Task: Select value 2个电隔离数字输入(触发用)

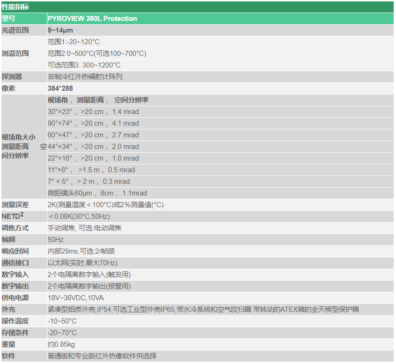Action: click(x=89, y=274)
